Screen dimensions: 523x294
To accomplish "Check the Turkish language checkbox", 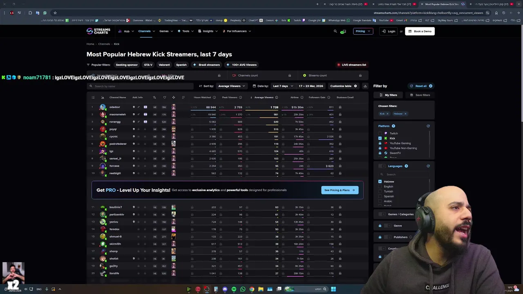I will [380, 192].
